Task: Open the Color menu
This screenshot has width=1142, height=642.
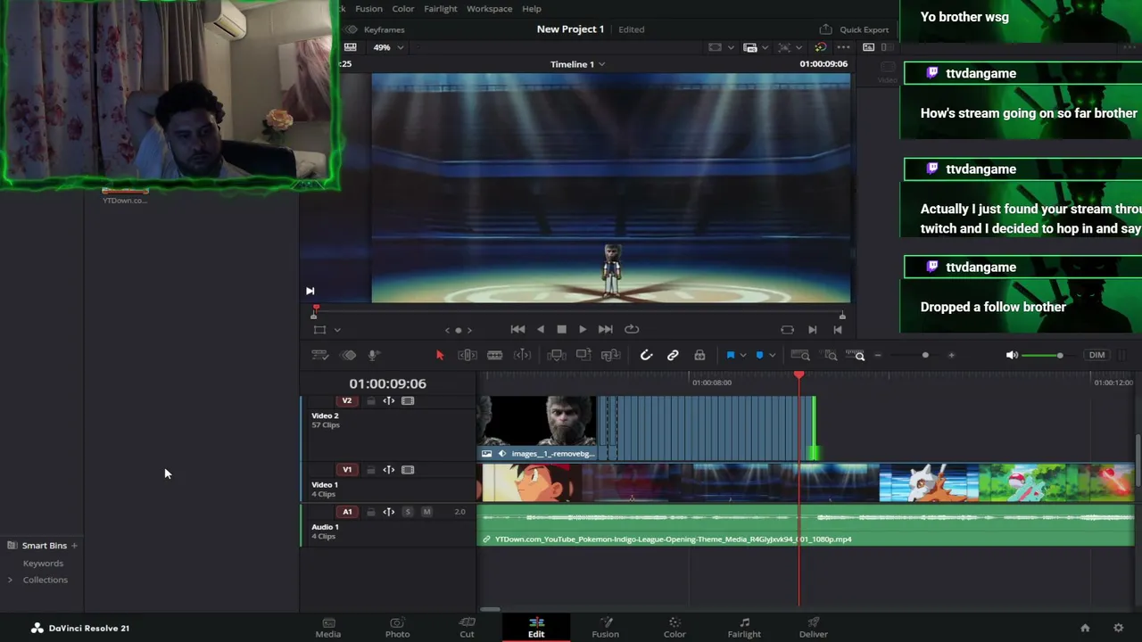Action: coord(403,9)
